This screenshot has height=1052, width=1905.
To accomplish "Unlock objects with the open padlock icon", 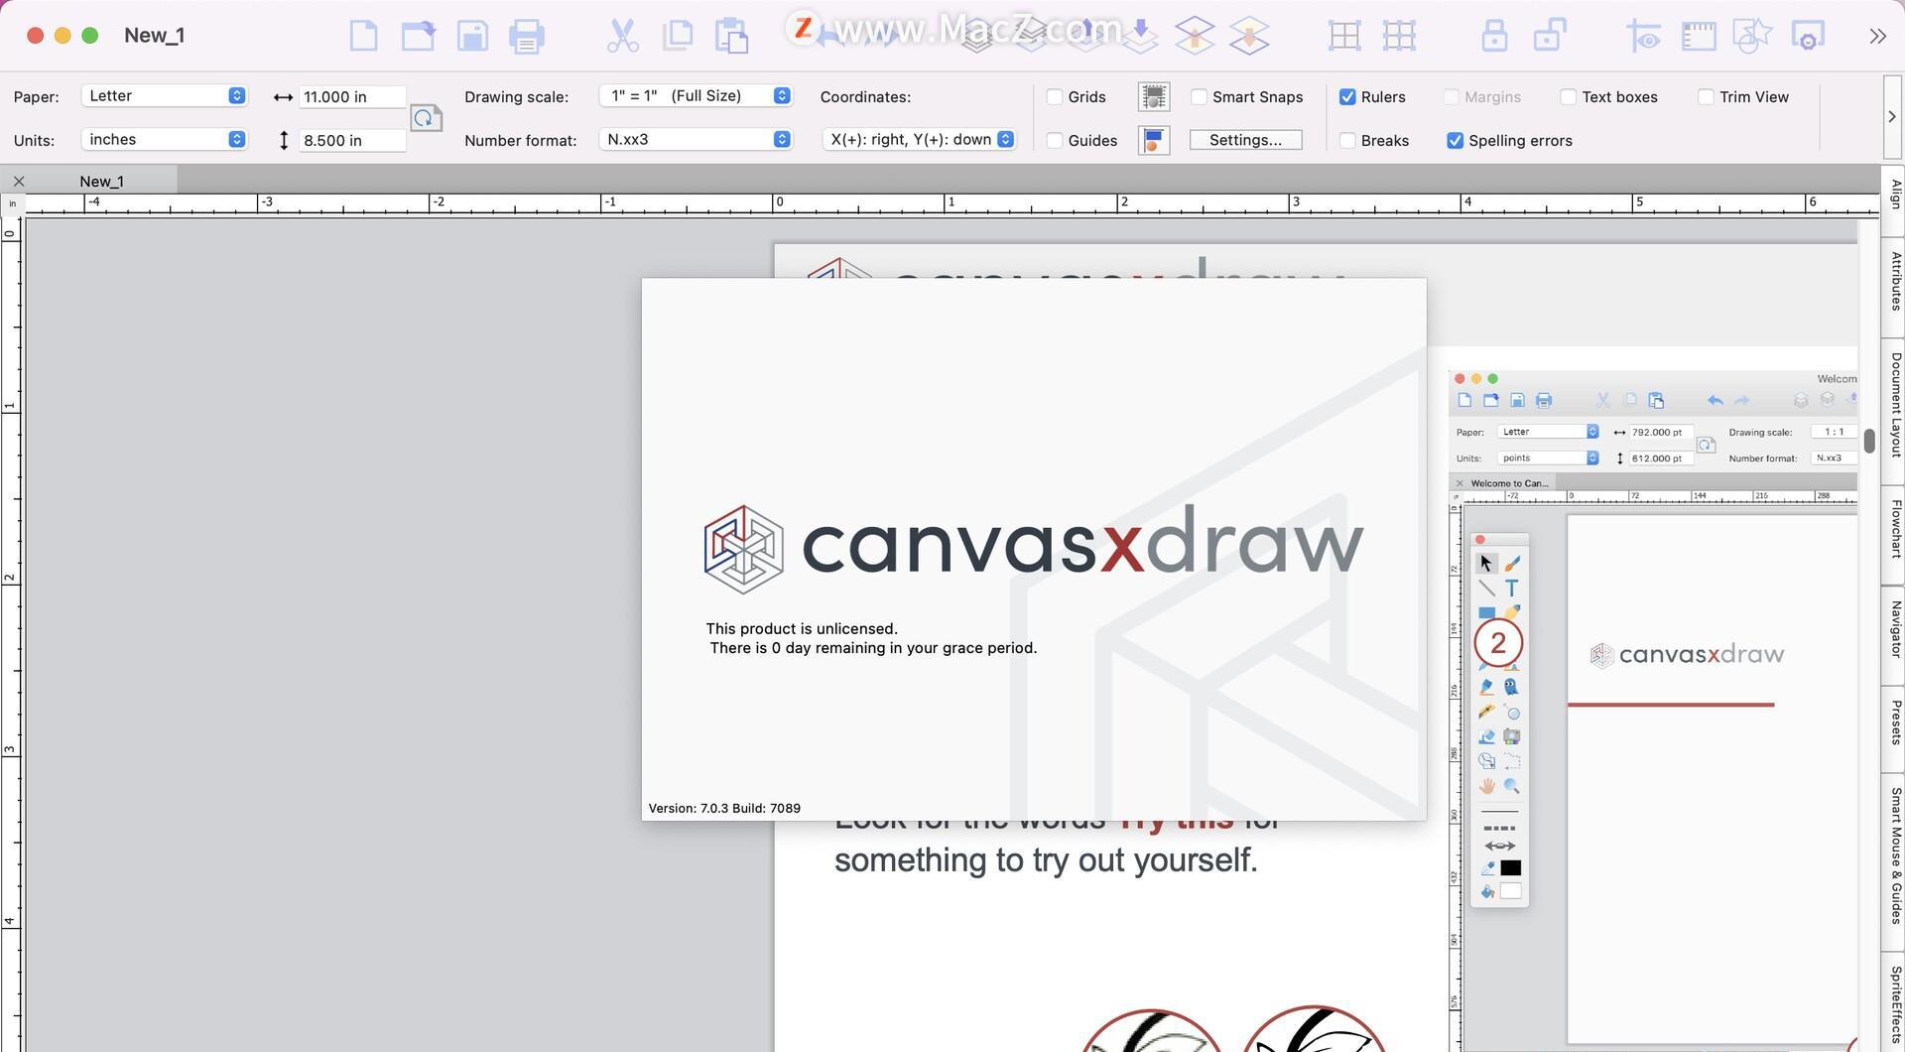I will pos(1550,36).
